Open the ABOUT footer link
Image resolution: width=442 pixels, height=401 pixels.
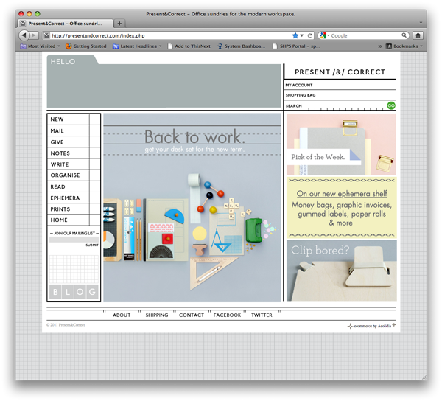(122, 315)
